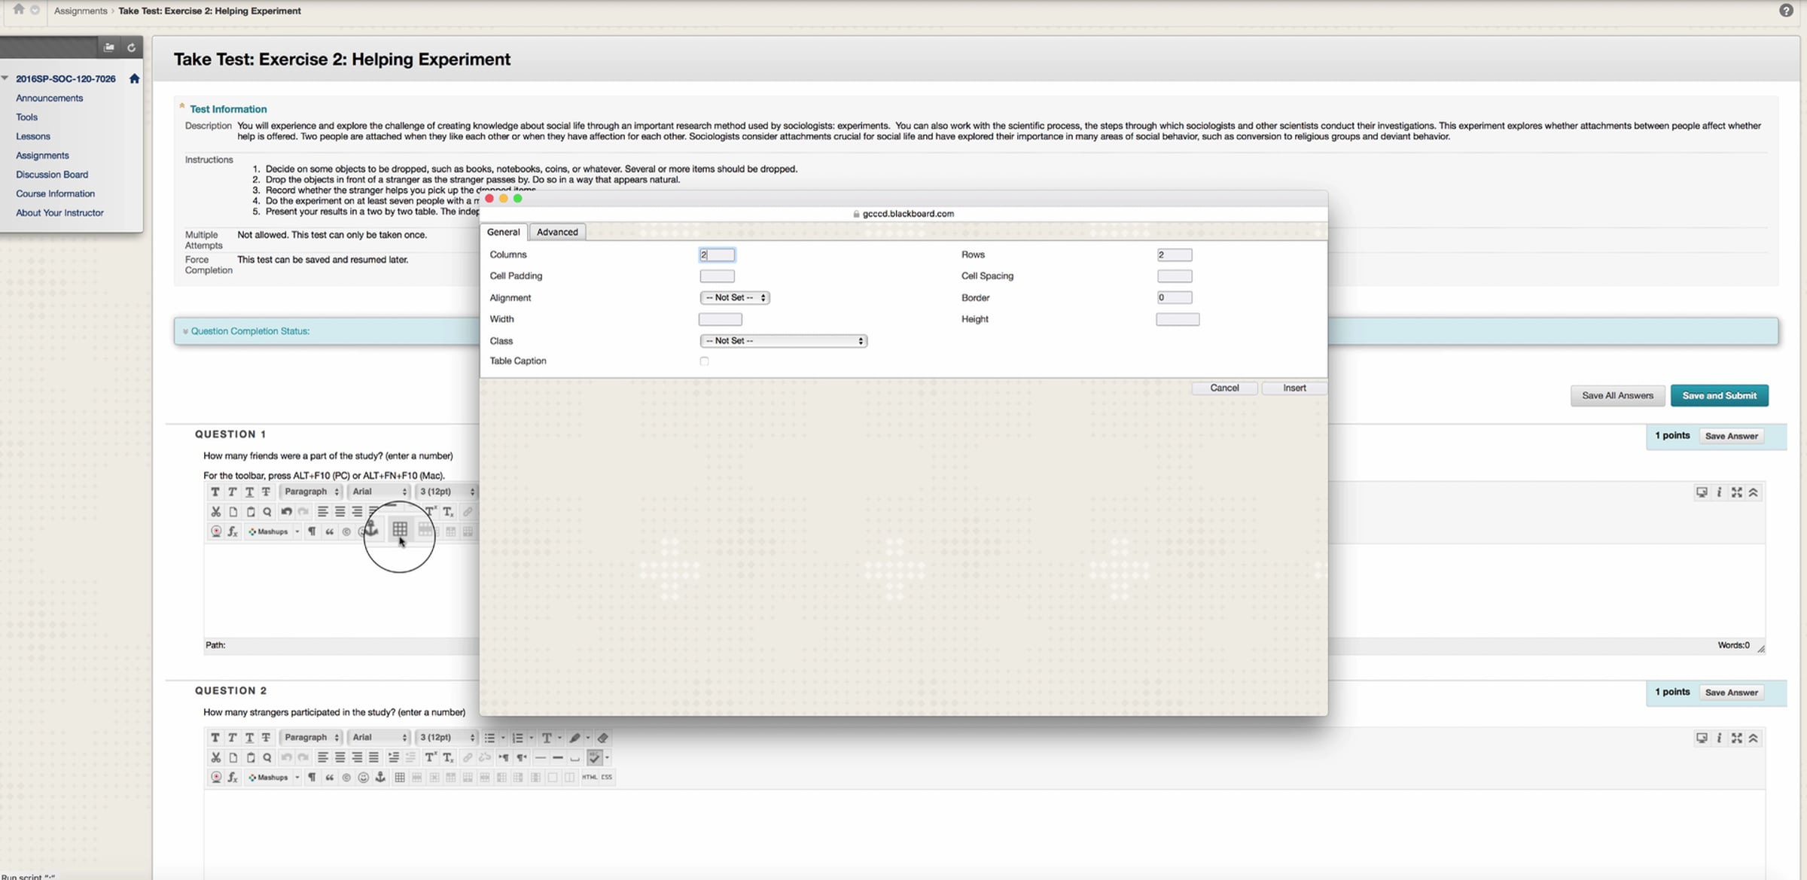Viewport: 1807px width, 880px height.
Task: Open About Your Instructor in course menu
Action: click(59, 213)
